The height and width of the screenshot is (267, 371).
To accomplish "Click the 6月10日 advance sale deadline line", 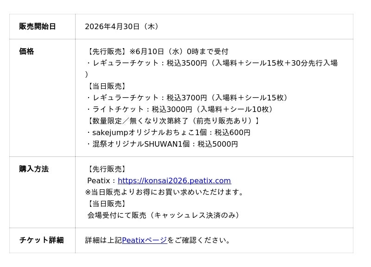I will click(158, 51).
